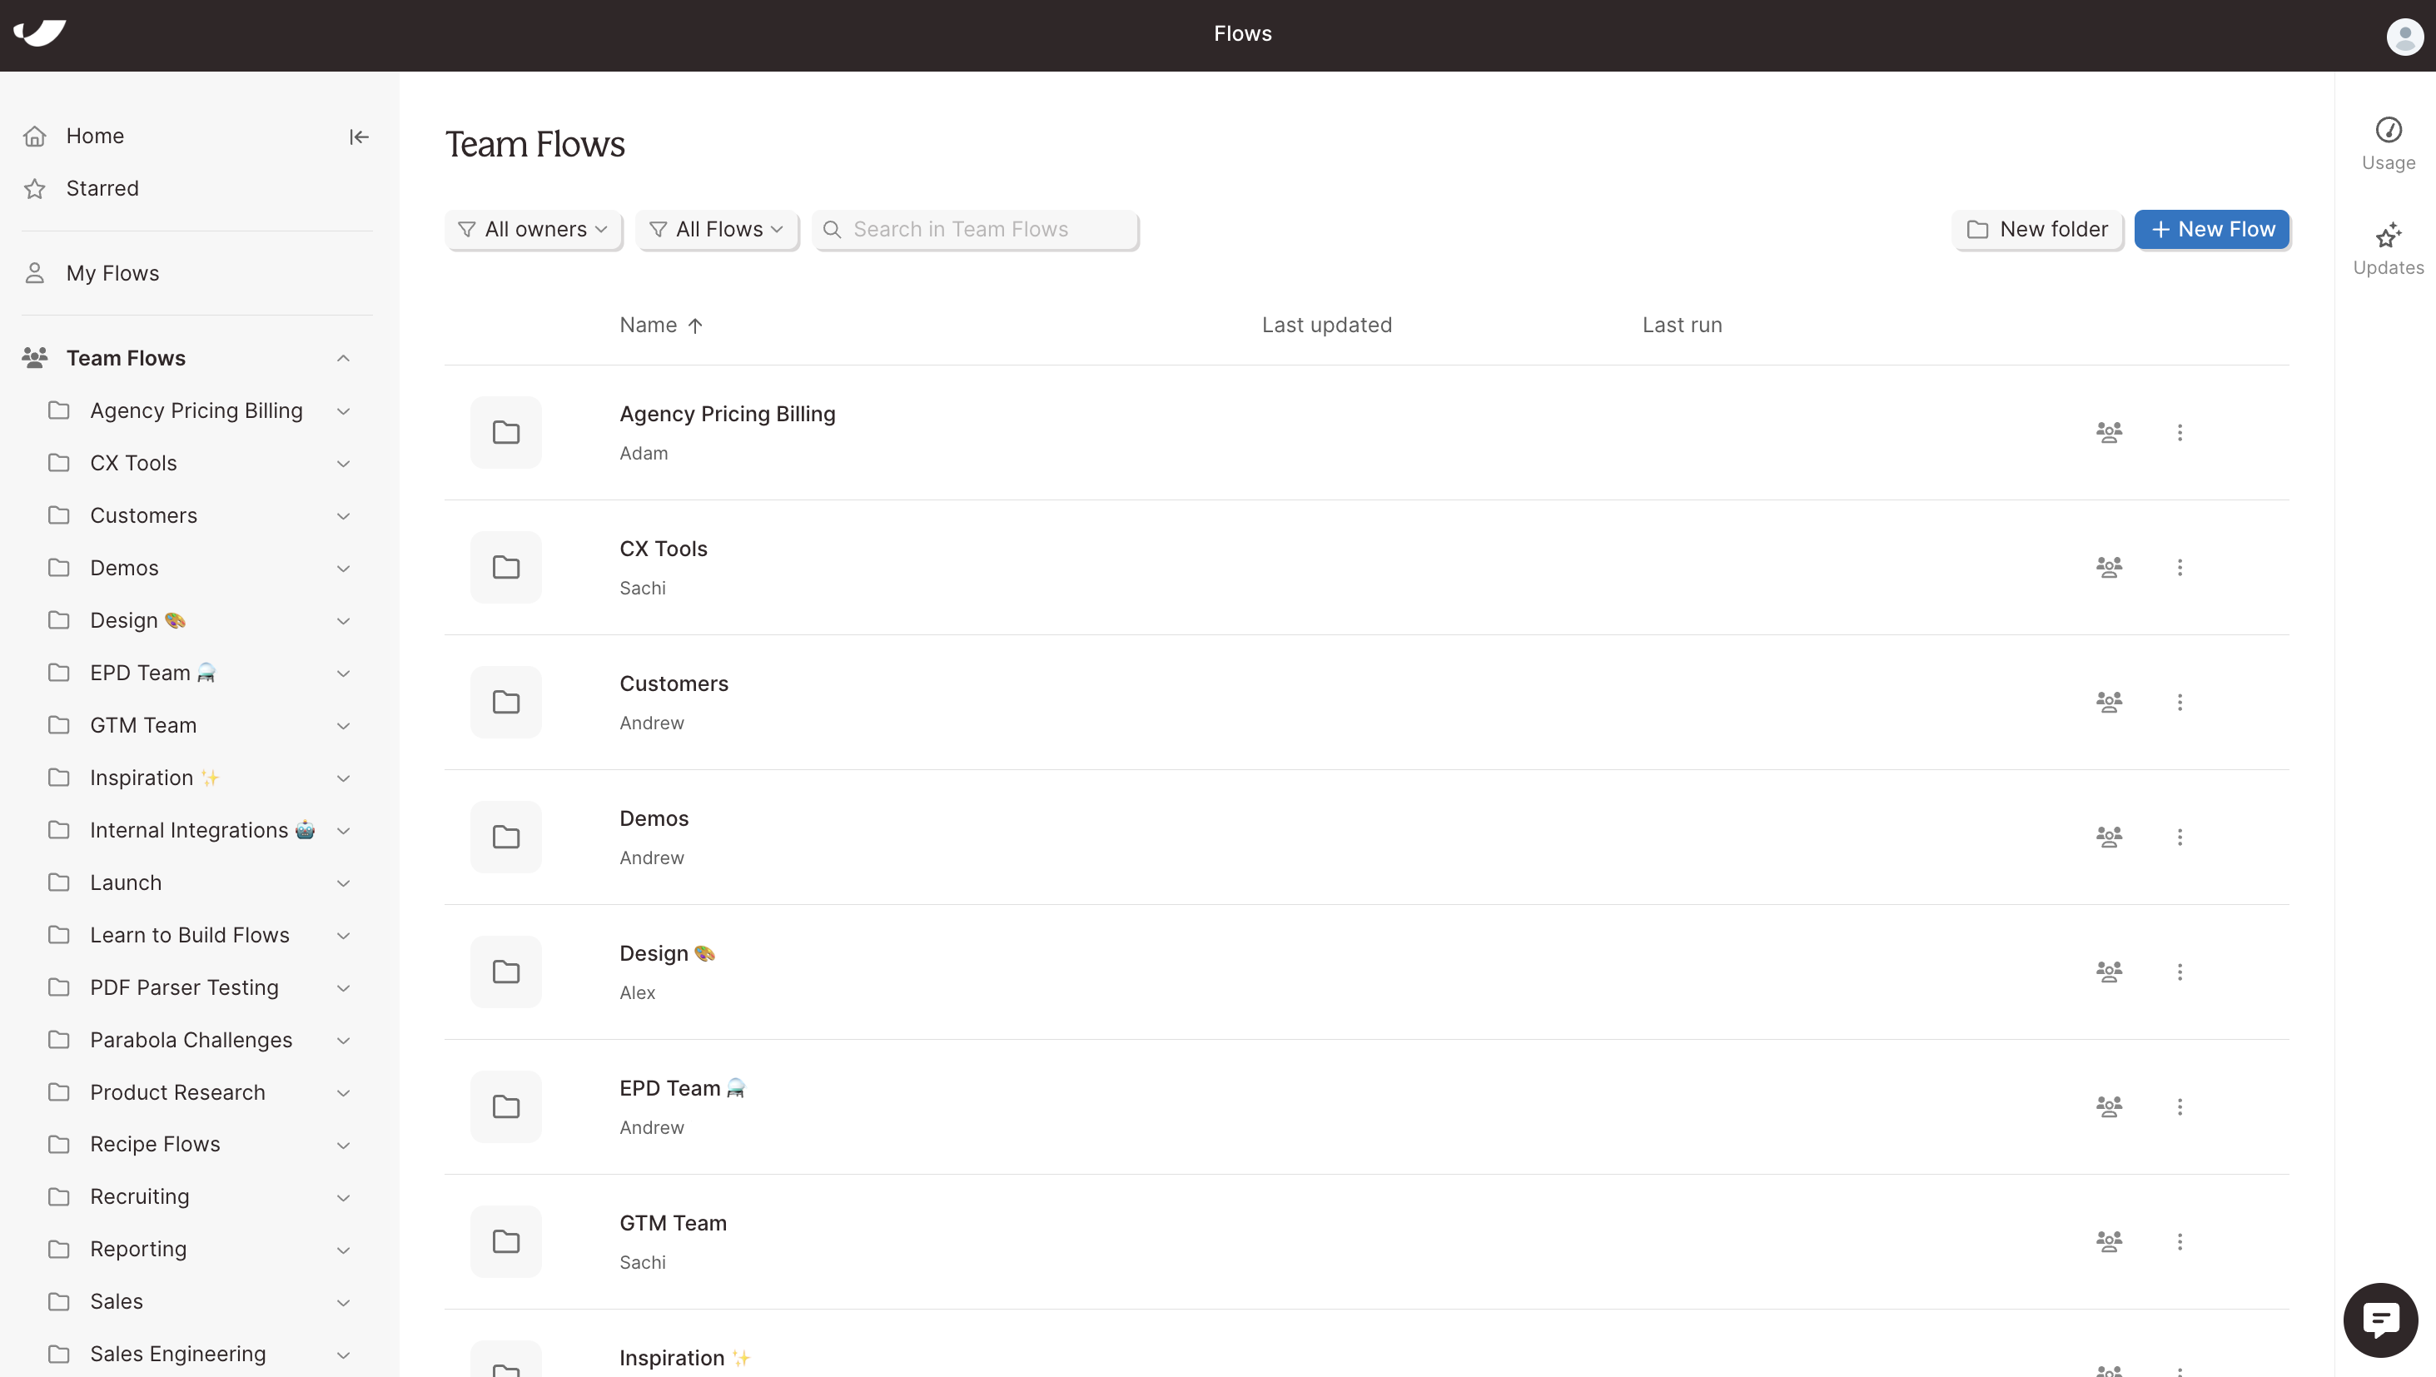This screenshot has width=2436, height=1377.
Task: Open the chat support widget
Action: point(2380,1319)
